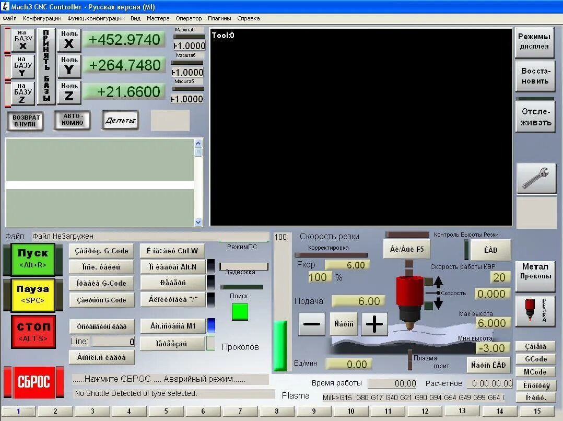Home Y axis with на БАЗУ Y
Screen dimensions: 563x421
pyautogui.click(x=23, y=66)
